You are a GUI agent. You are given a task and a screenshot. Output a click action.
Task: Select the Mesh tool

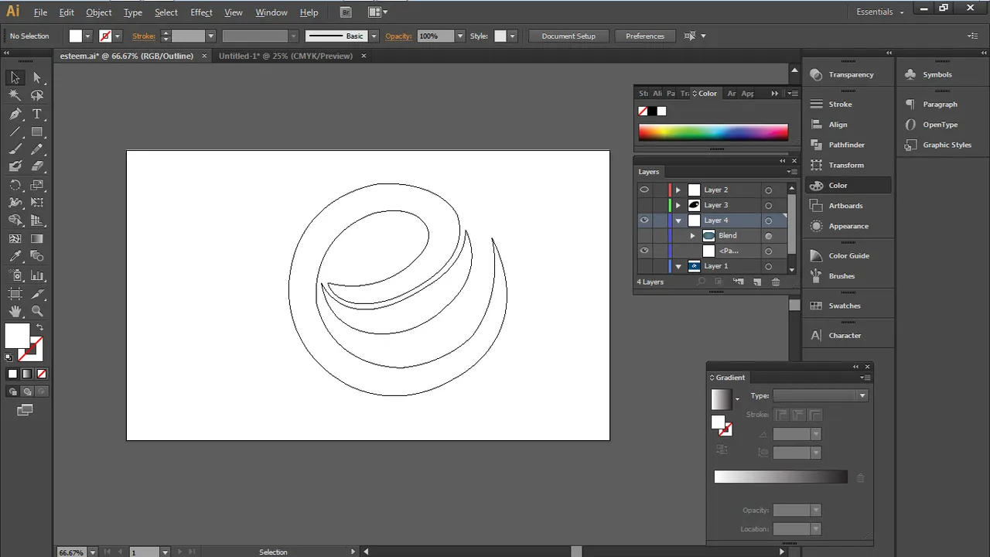tap(15, 239)
